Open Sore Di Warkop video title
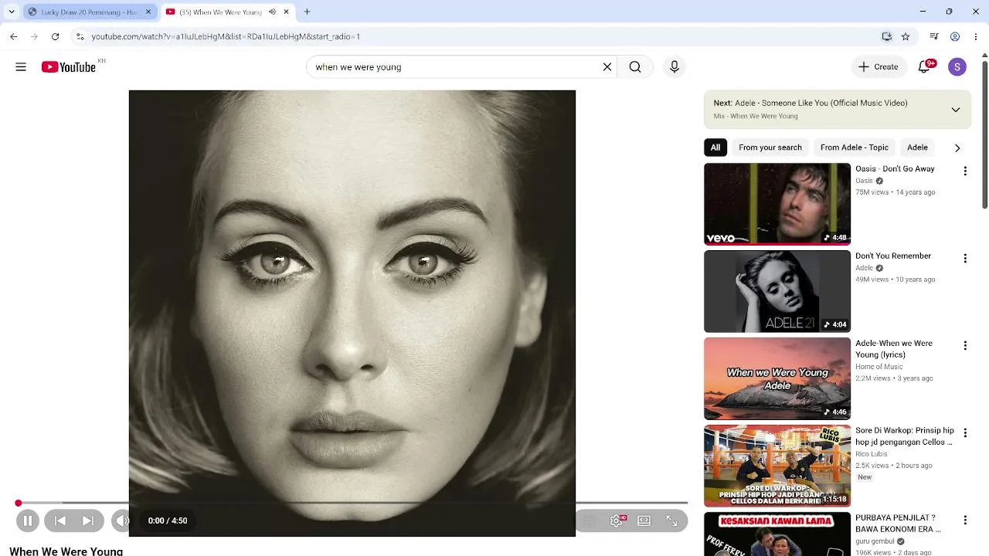Viewport: 989px width, 556px height. pos(905,436)
